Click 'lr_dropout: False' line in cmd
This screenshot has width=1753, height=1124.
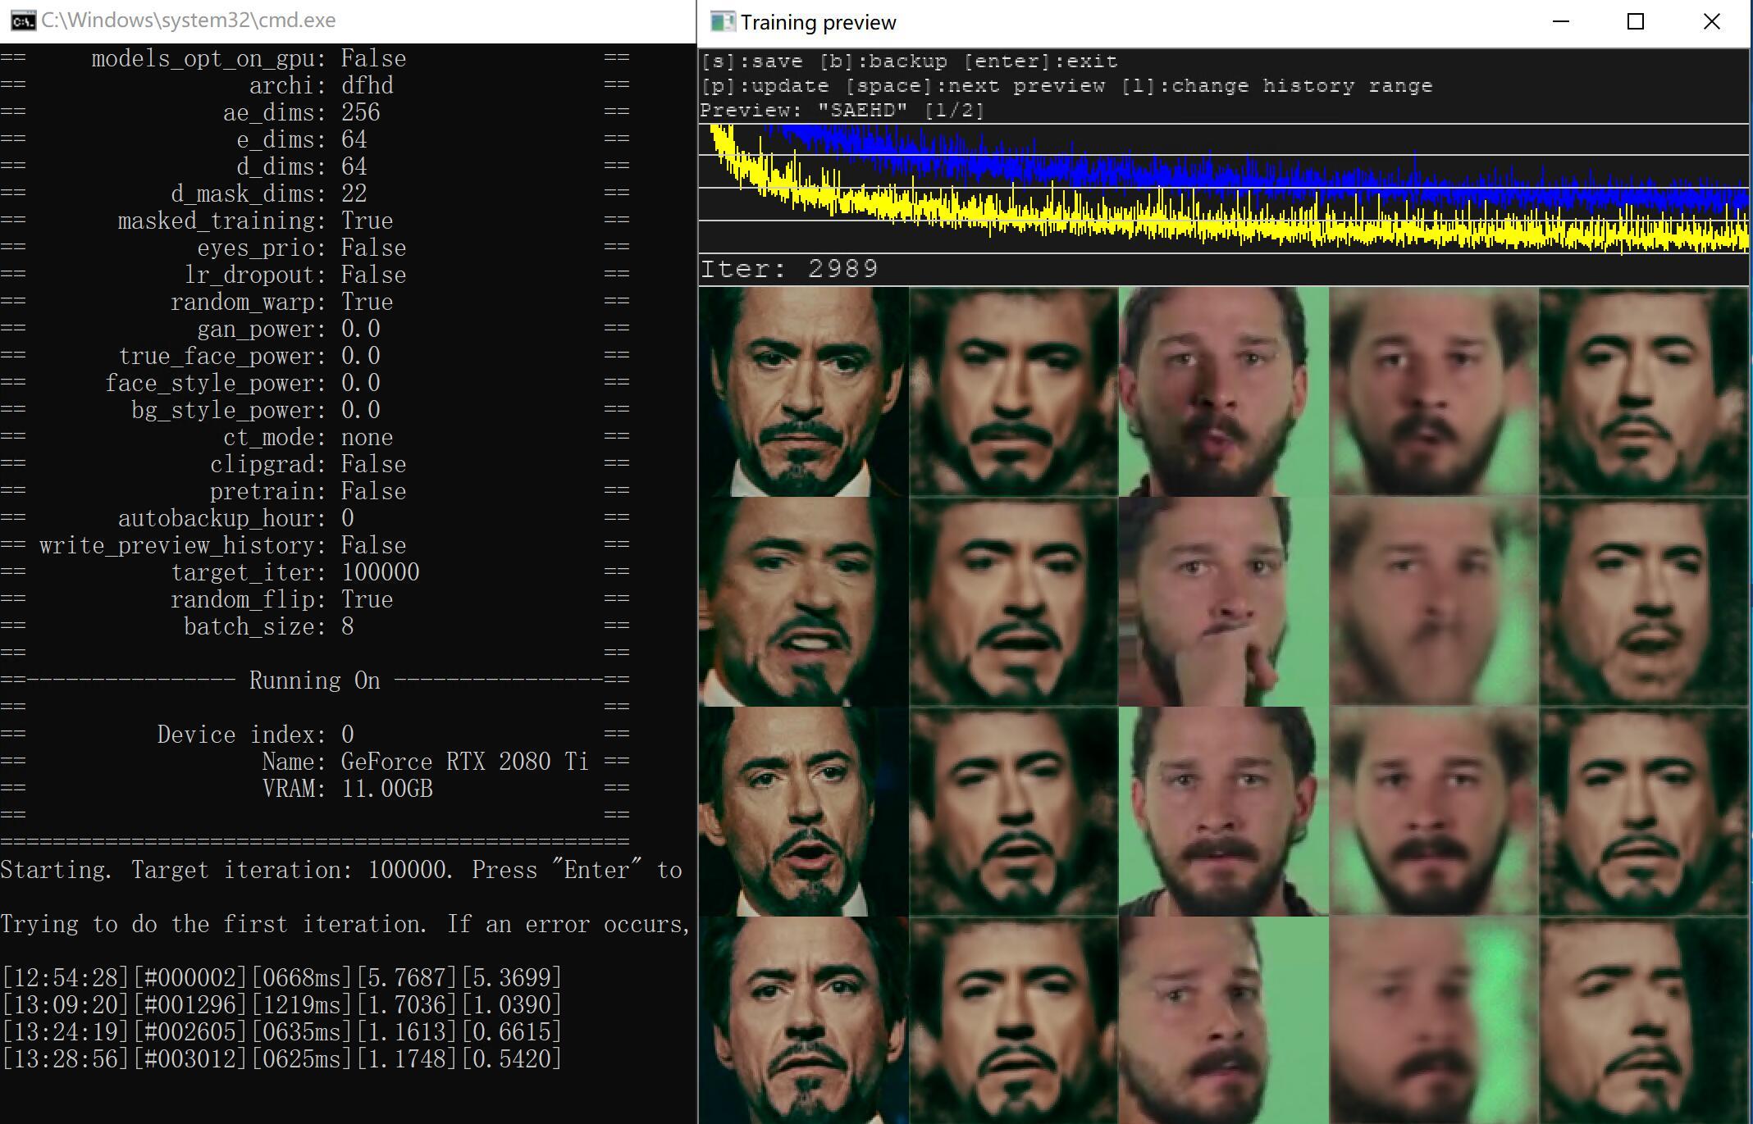[294, 275]
